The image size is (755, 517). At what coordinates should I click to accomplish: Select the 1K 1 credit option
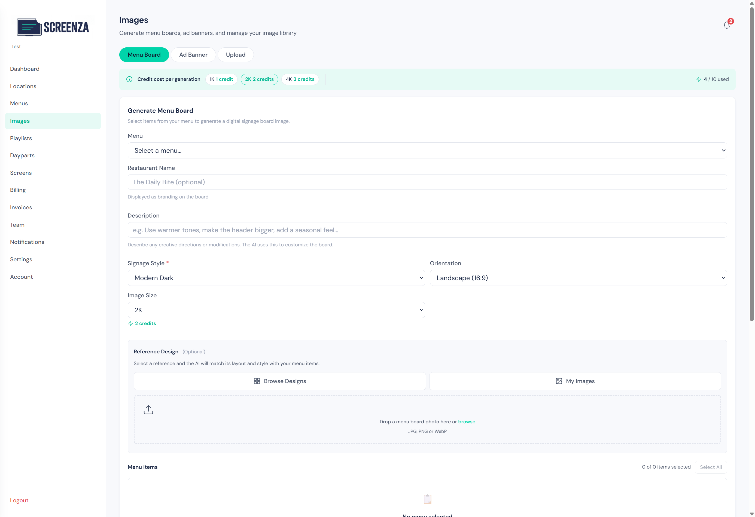(x=221, y=79)
